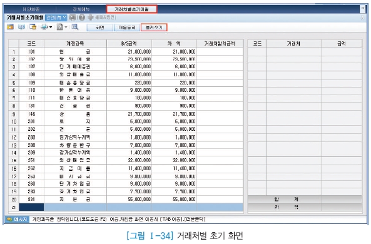This screenshot has width=371, height=244.
Task: Click the 불러오기 button
Action: click(x=154, y=28)
